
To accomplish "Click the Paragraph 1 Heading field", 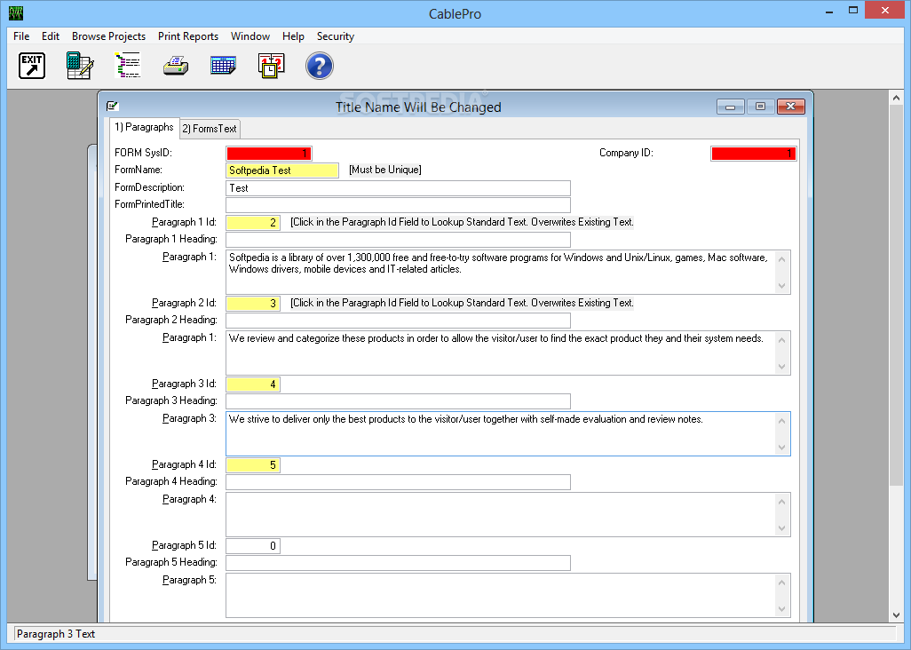I will coord(398,240).
